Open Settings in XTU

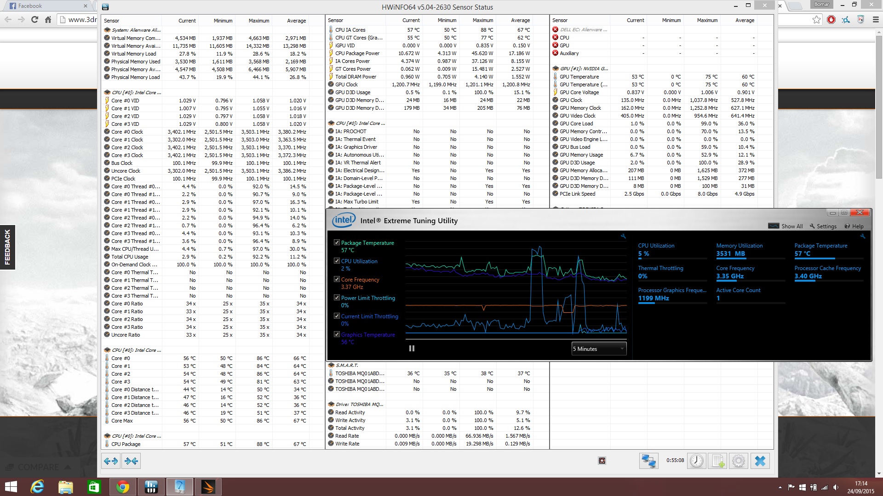point(823,226)
